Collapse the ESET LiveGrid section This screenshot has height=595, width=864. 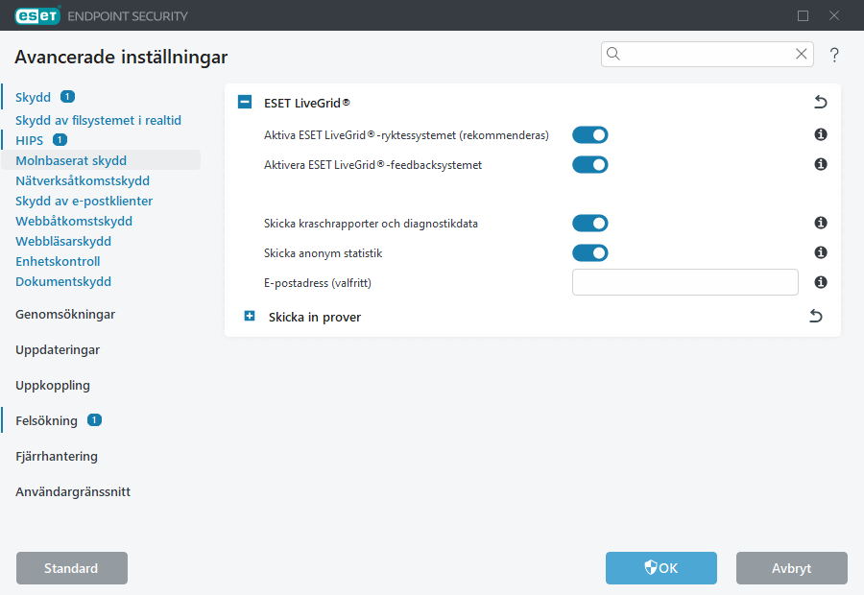coord(244,102)
